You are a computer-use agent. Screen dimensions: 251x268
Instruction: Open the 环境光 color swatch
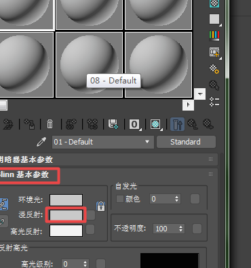click(x=66, y=200)
